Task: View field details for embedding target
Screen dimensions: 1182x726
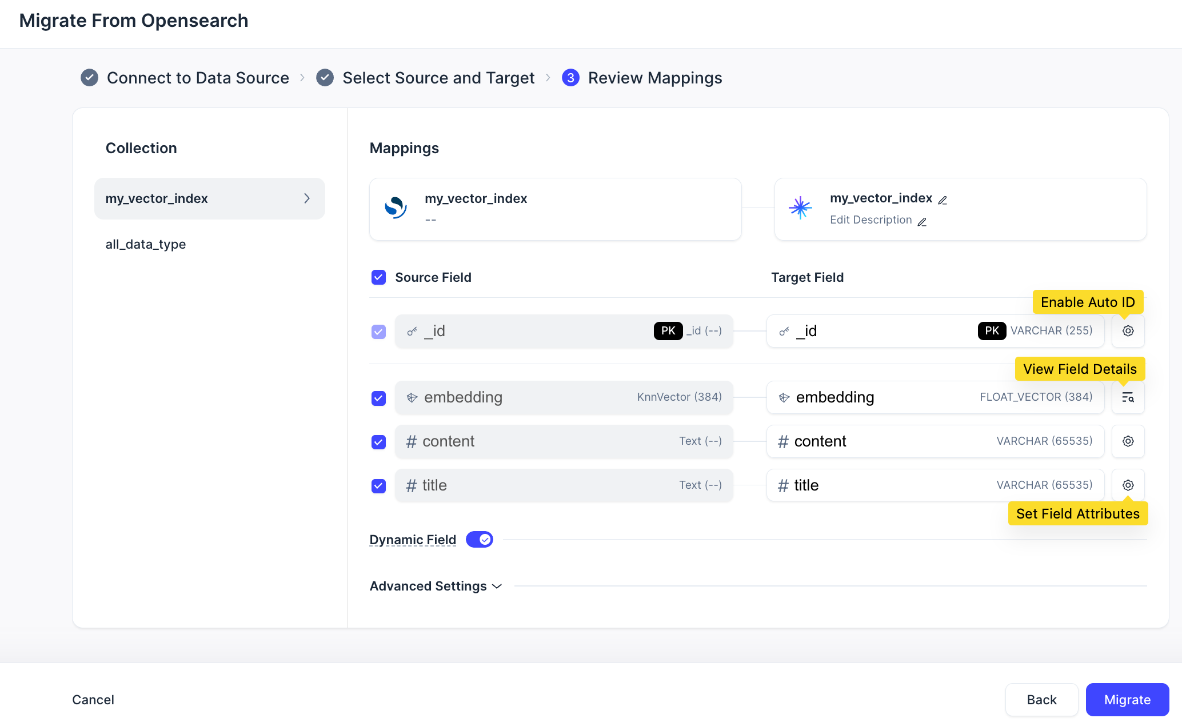Action: (x=1128, y=397)
